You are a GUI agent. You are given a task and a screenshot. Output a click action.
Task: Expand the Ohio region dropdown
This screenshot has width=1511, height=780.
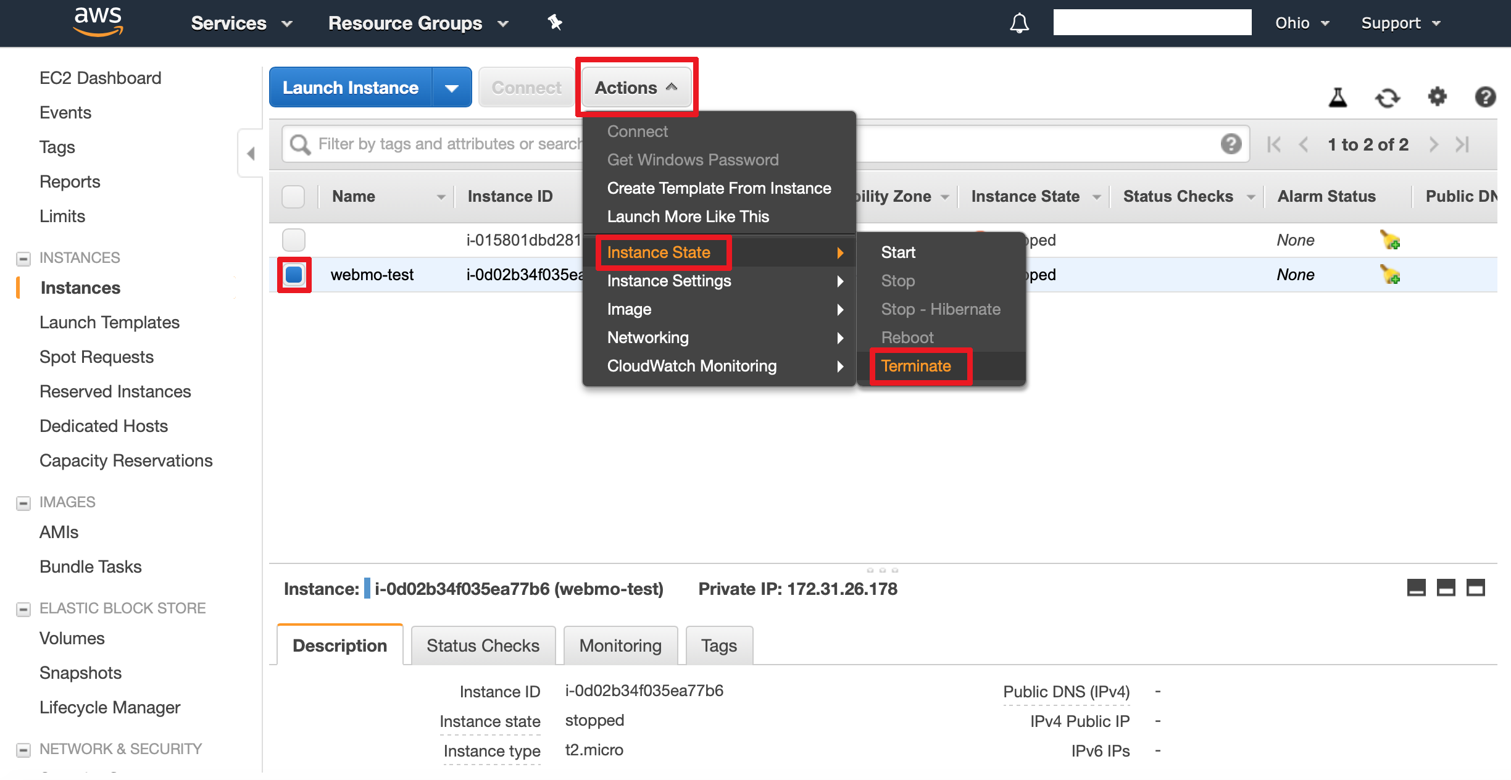1301,23
